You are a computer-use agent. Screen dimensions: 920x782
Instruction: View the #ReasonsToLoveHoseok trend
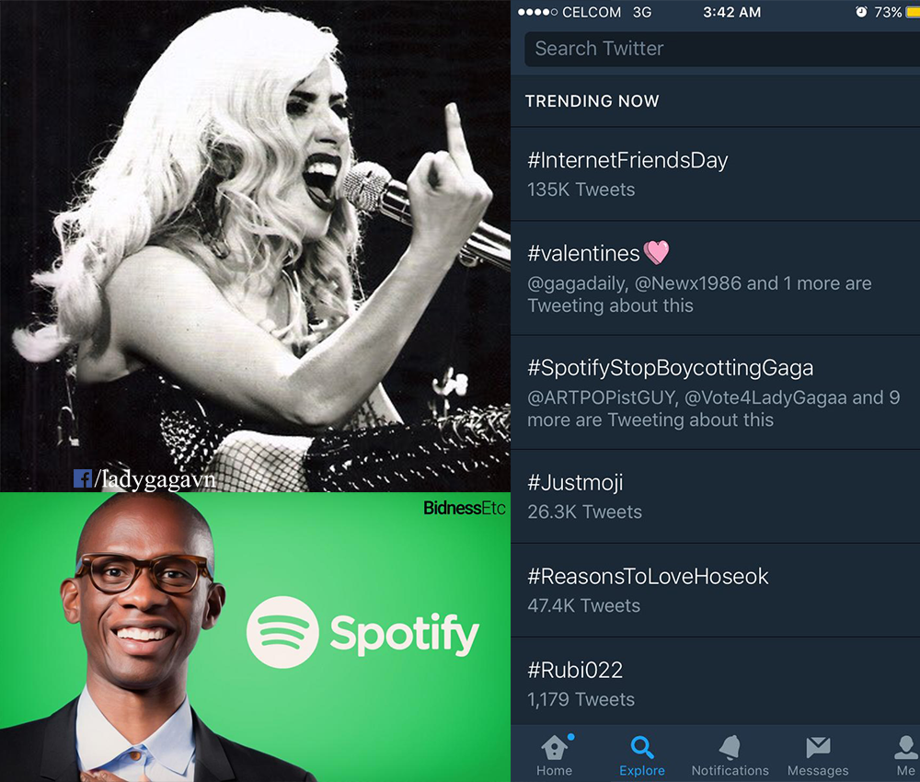tap(648, 576)
